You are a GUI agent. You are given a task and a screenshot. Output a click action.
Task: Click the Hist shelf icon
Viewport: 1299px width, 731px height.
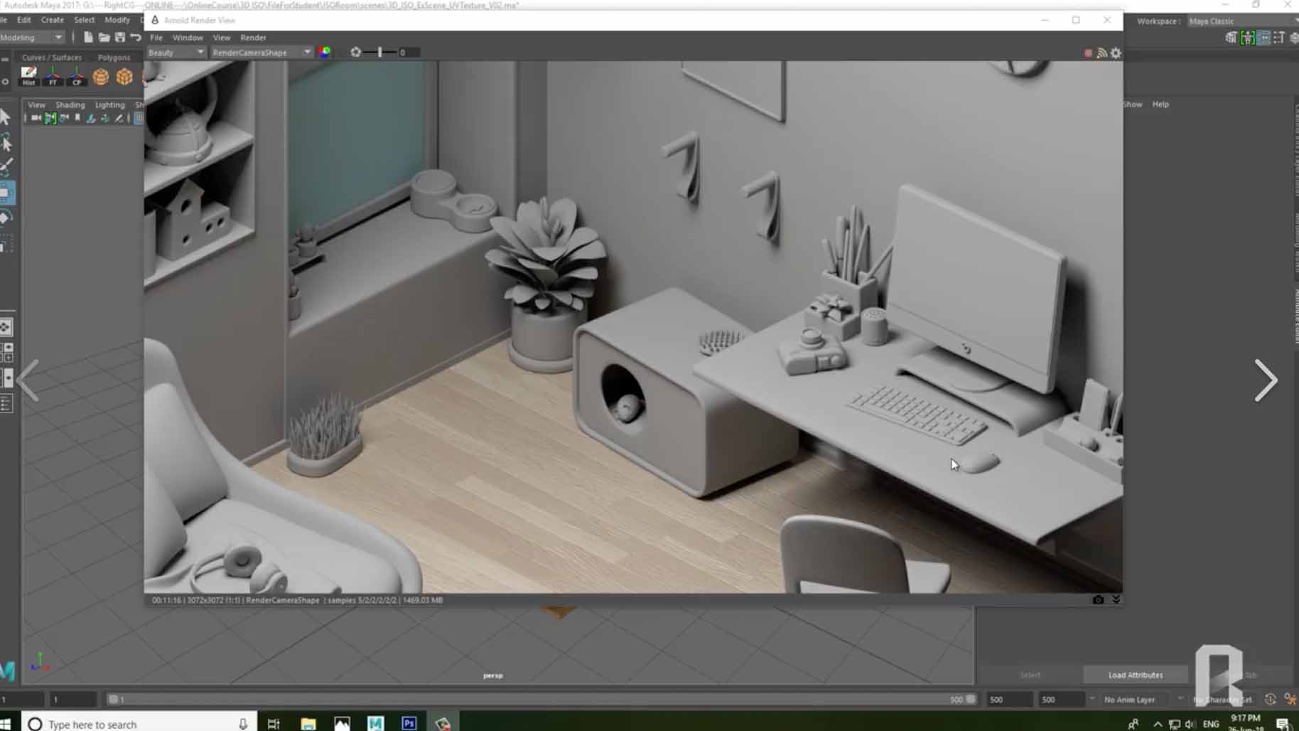28,76
